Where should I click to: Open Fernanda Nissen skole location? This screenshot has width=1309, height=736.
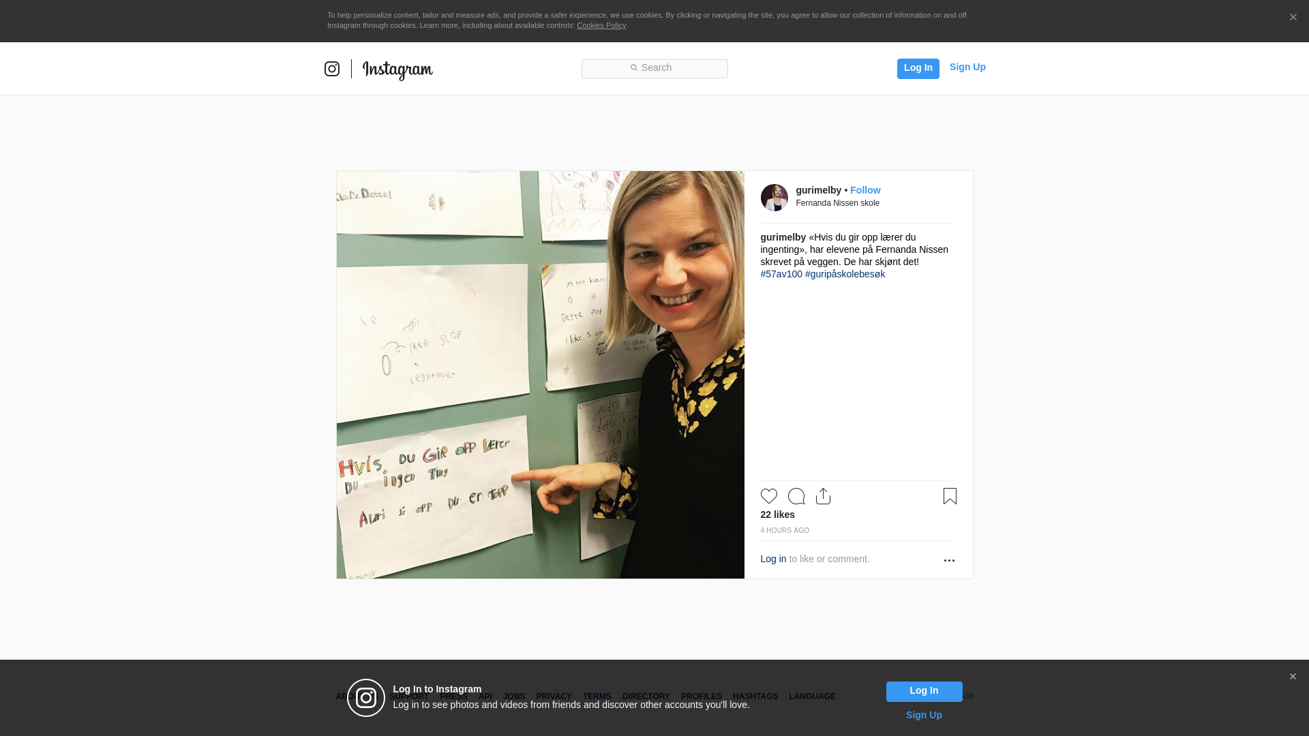tap(838, 203)
